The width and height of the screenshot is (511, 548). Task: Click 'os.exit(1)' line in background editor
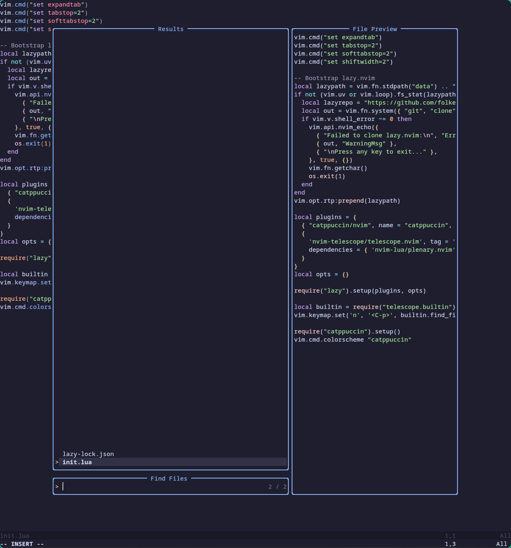tap(33, 143)
